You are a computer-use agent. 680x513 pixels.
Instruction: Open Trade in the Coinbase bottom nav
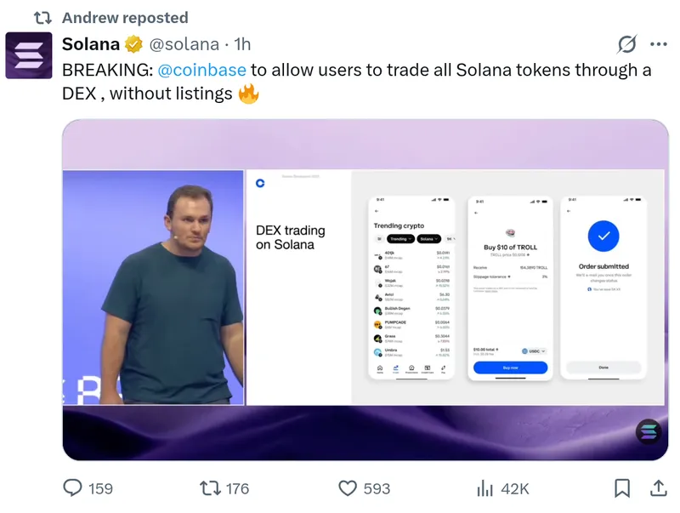(x=395, y=367)
